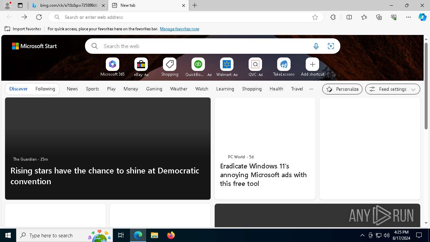Open a new tab with plus button
The image size is (430, 242).
(195, 5)
